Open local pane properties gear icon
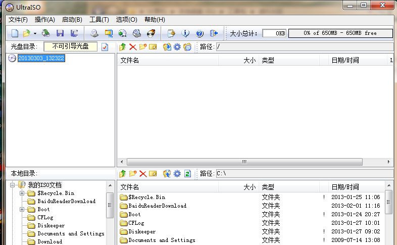Screen dimensions: 397x245 pos(177,174)
